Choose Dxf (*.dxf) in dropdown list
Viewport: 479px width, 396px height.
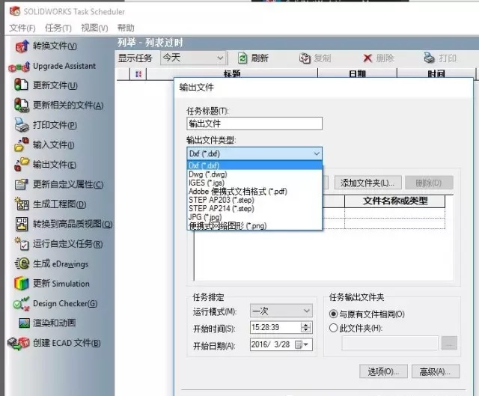[x=254, y=165]
